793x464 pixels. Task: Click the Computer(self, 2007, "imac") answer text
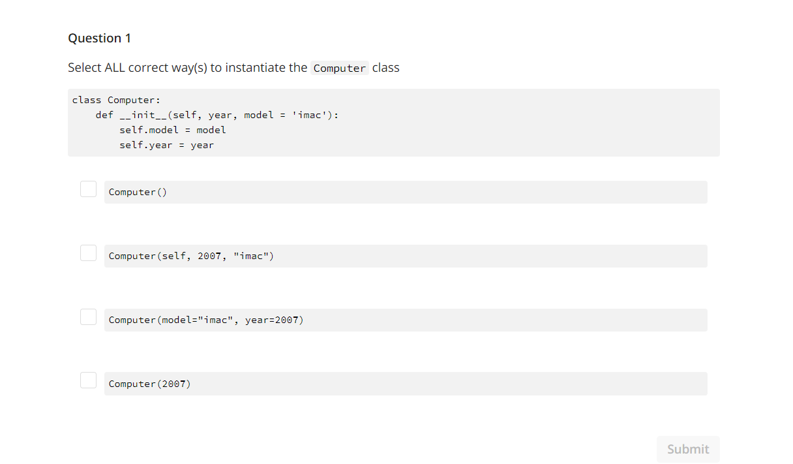[191, 256]
